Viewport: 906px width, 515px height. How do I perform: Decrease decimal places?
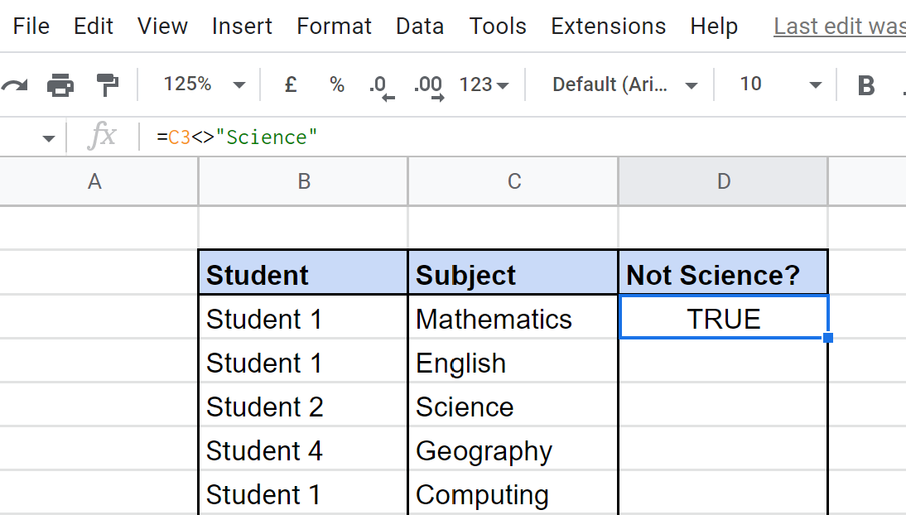(x=380, y=84)
